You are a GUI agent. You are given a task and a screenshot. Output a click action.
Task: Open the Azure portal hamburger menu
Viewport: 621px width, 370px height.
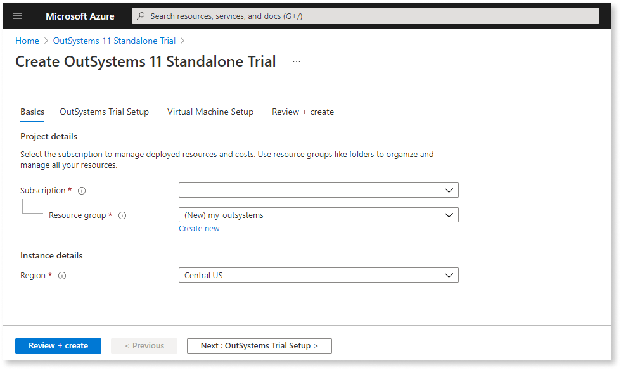18,16
